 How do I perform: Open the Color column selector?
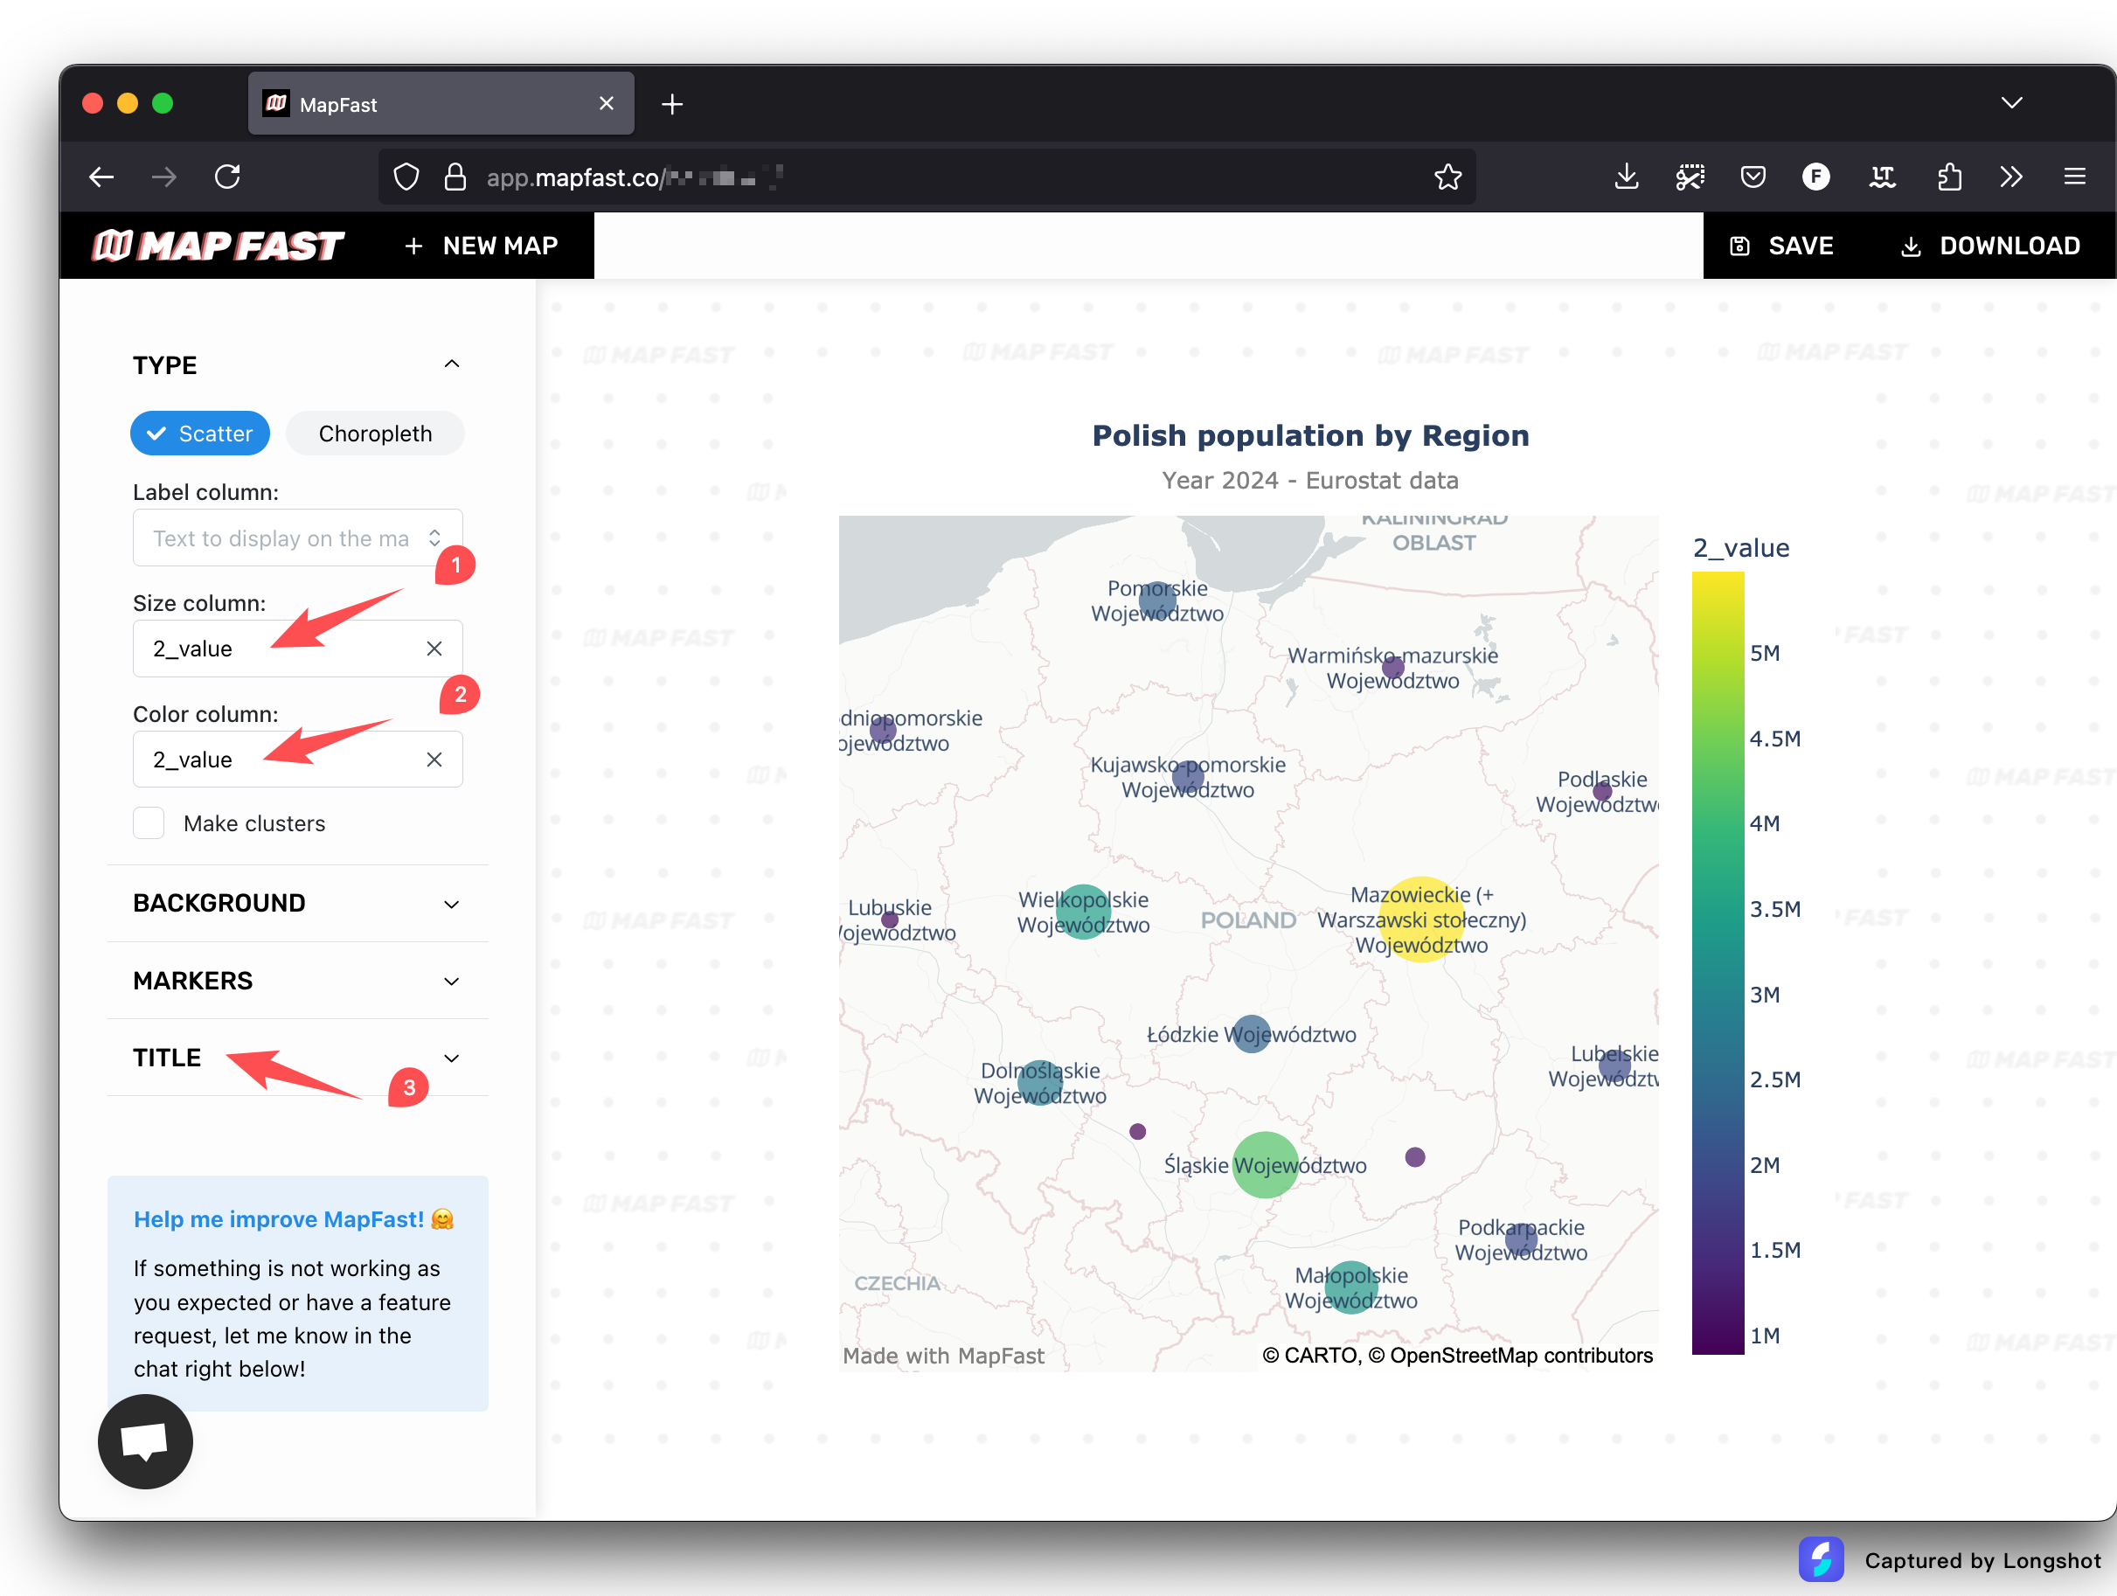(298, 760)
